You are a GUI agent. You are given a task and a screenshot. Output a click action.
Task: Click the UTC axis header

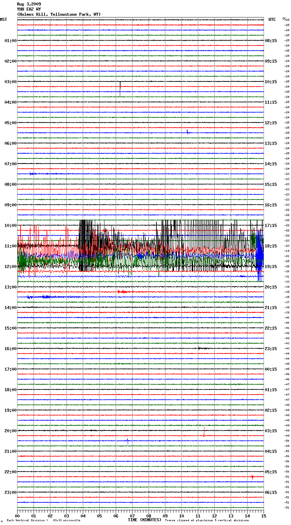[x=272, y=20]
